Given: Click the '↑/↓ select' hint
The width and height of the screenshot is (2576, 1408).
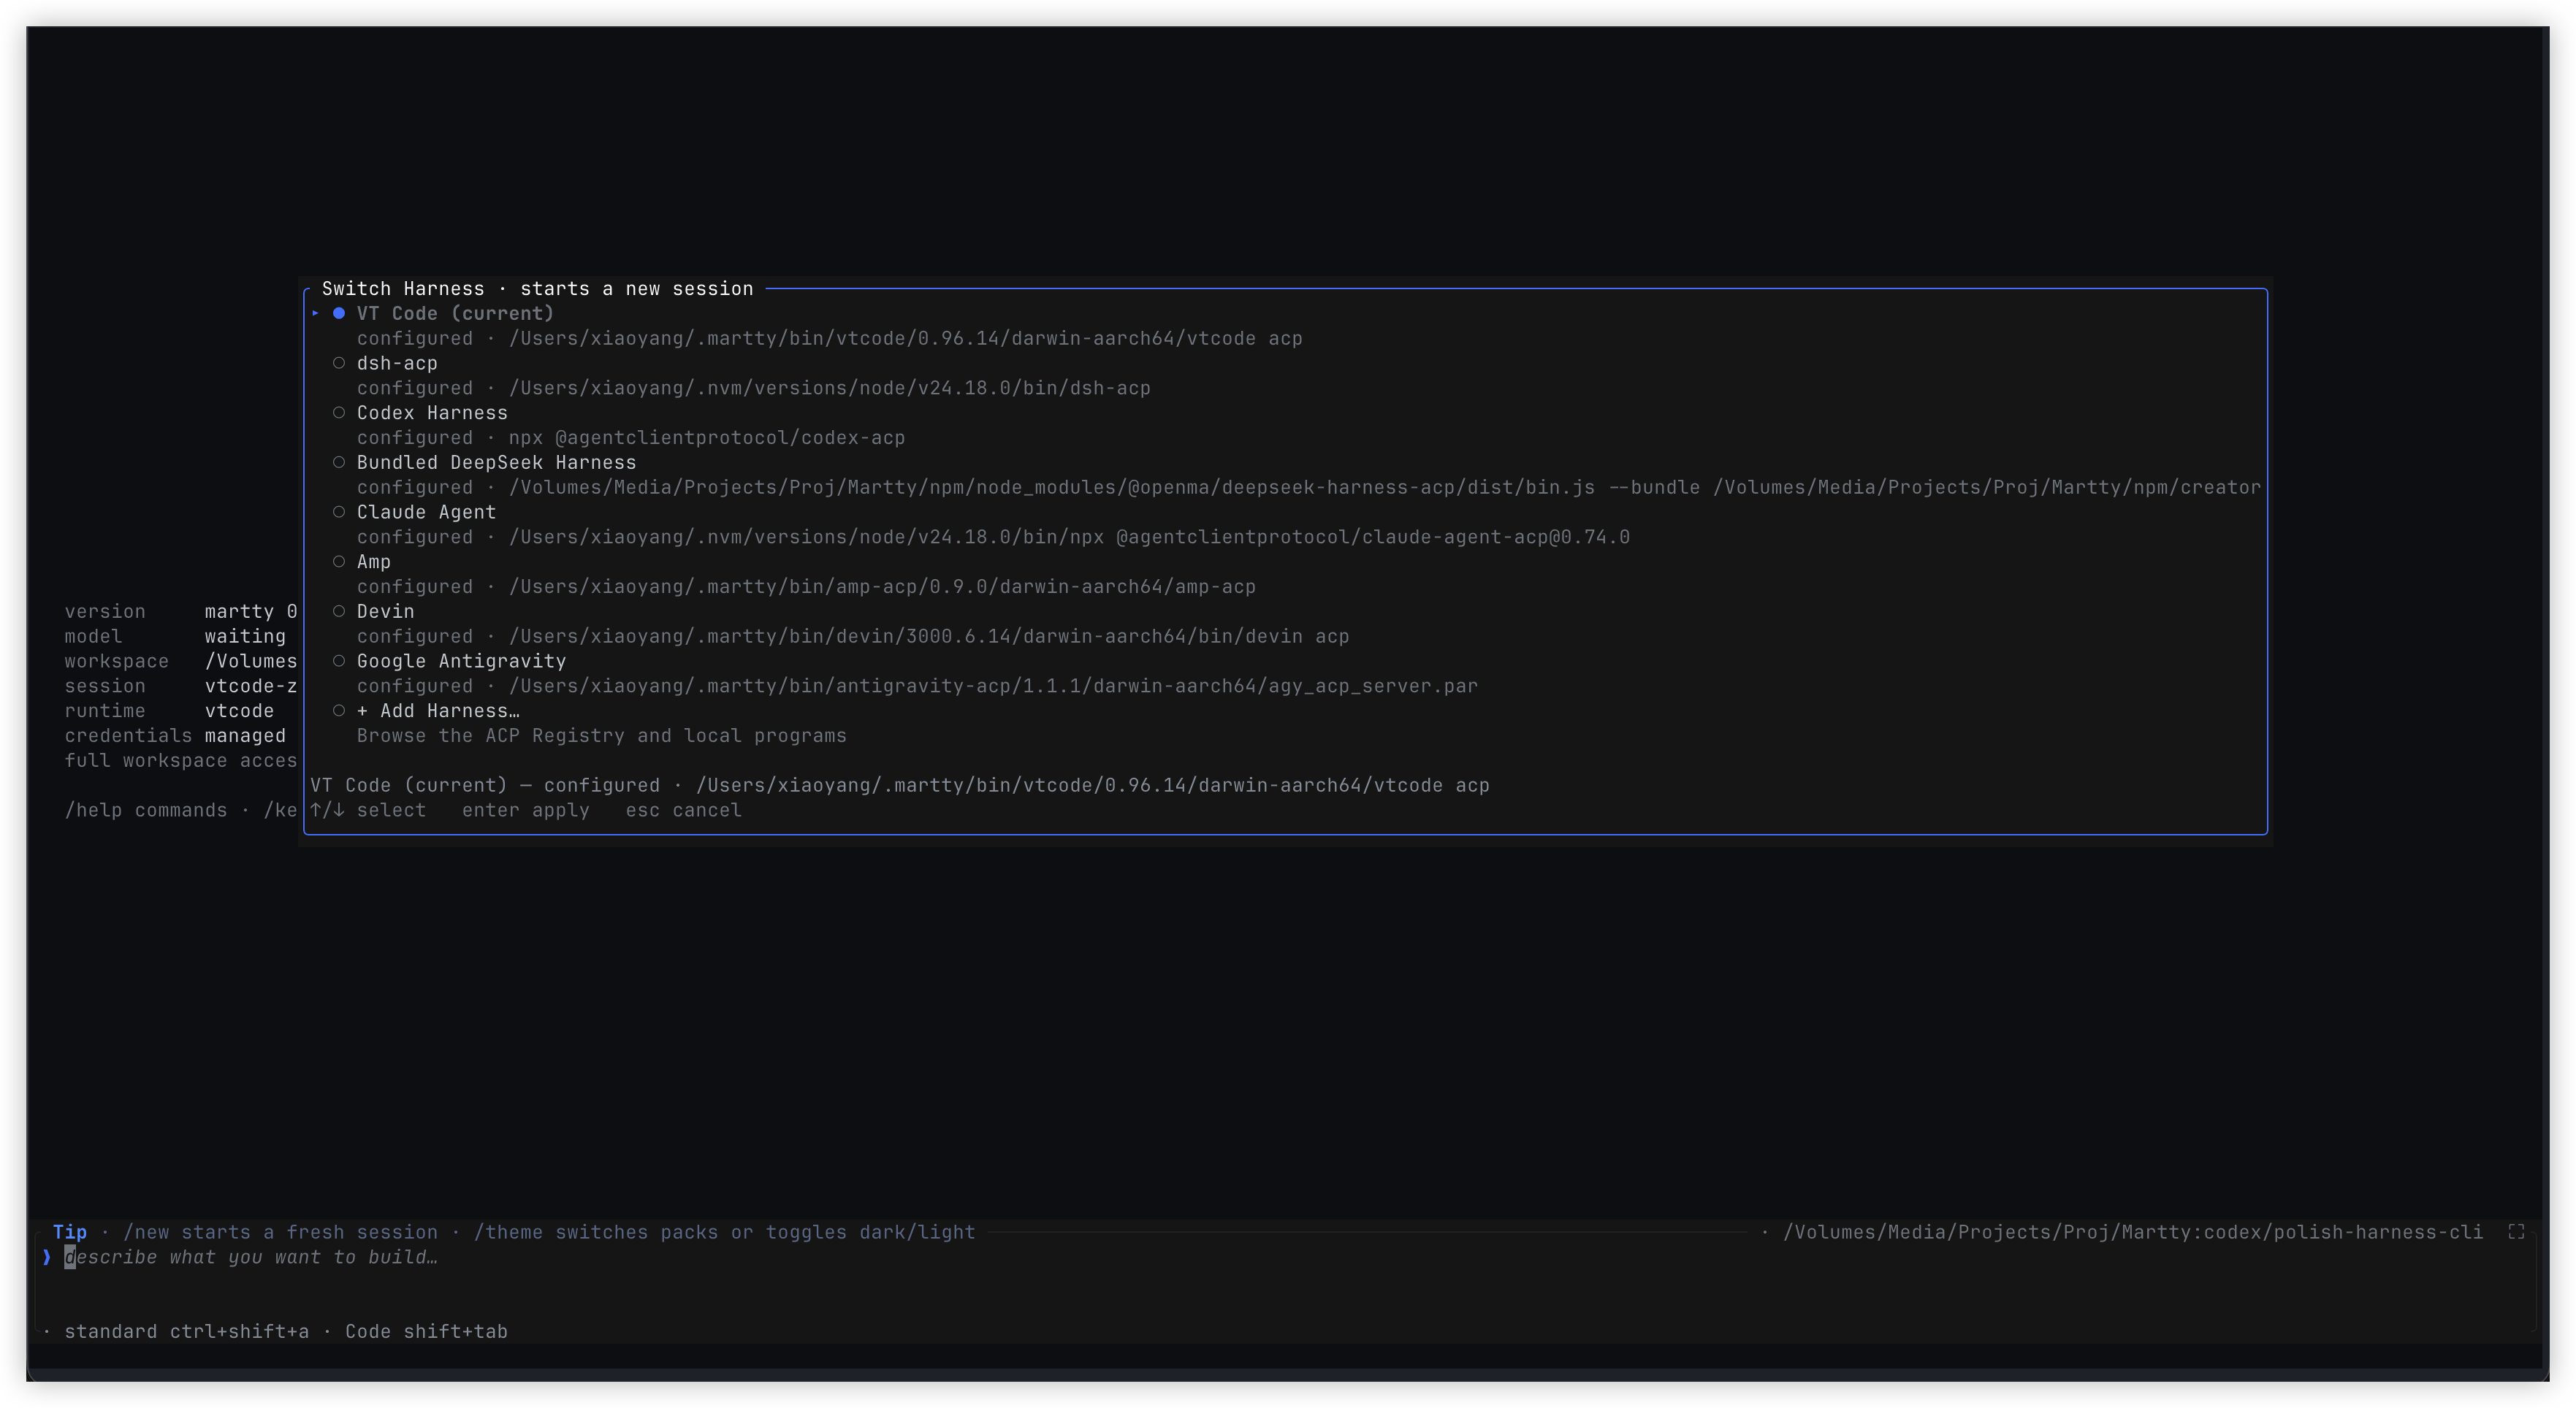Looking at the screenshot, I should pyautogui.click(x=368, y=811).
